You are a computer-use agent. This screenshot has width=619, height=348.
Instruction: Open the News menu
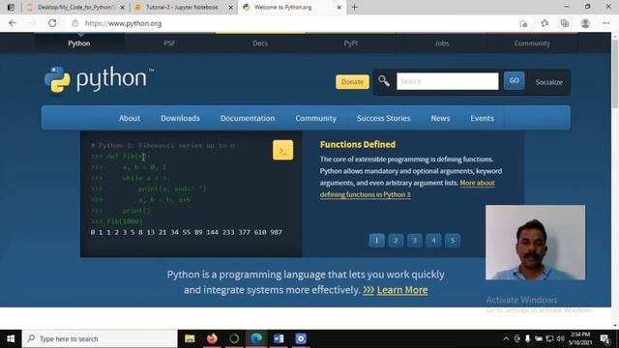coord(440,118)
